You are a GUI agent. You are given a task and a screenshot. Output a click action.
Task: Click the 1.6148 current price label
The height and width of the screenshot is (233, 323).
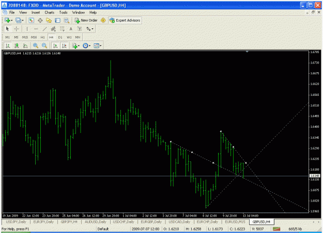coord(315,176)
